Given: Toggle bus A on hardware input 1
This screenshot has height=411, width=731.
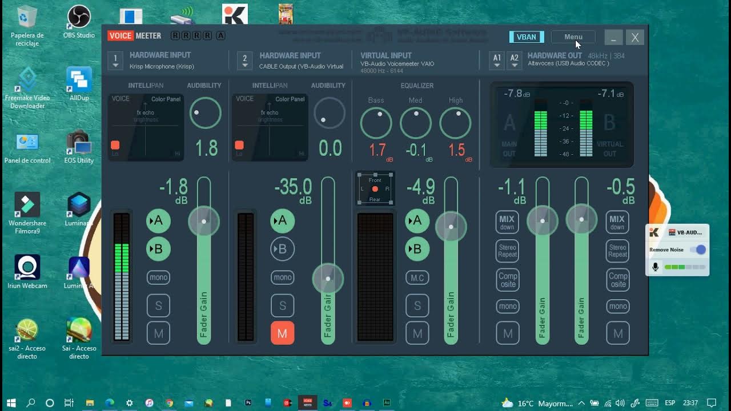Looking at the screenshot, I should point(158,221).
